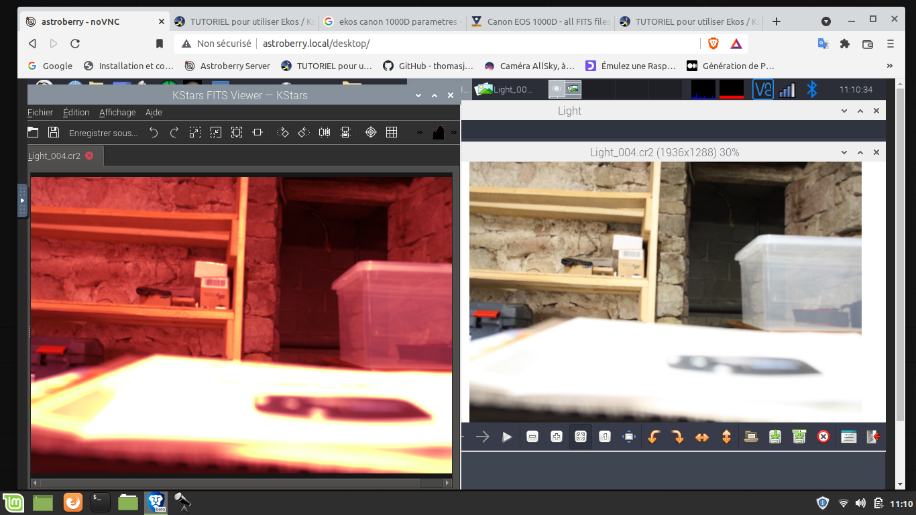Open network signal indicator in remote panel
916x515 pixels.
tap(787, 90)
